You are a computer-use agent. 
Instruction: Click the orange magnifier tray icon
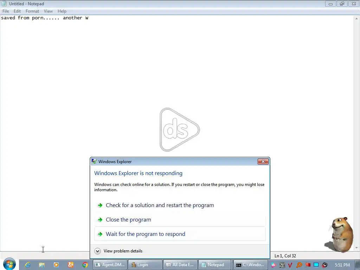pos(299,265)
